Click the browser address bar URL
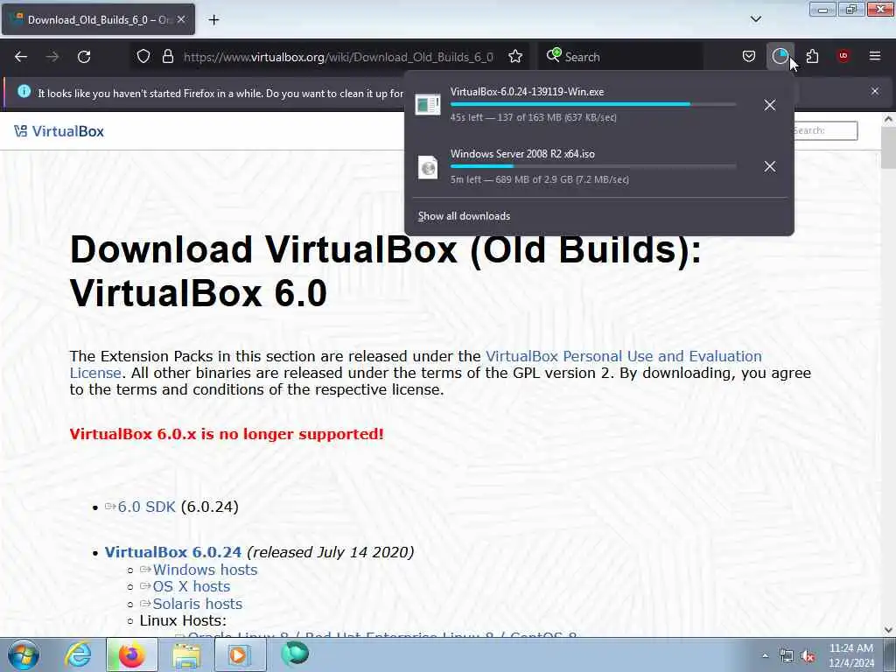 (338, 57)
